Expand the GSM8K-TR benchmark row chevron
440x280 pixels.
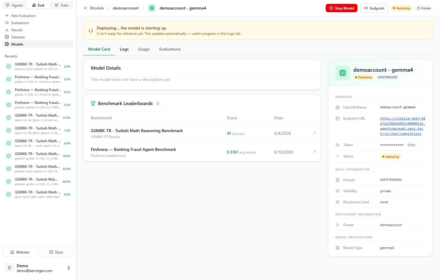coord(315,133)
